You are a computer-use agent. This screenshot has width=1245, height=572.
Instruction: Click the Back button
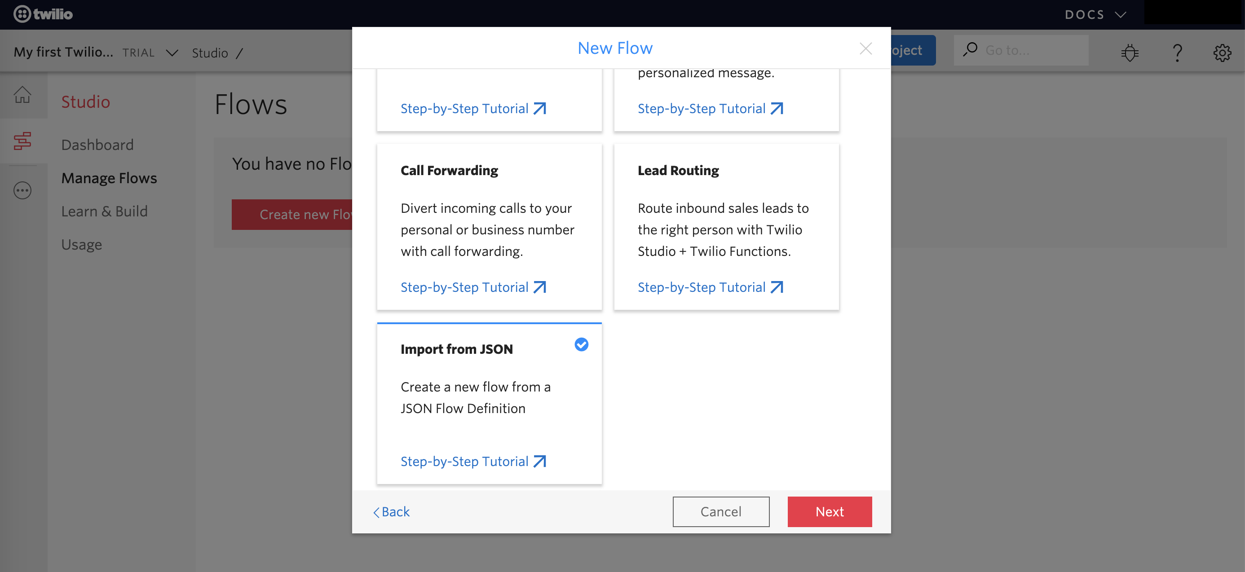tap(391, 512)
